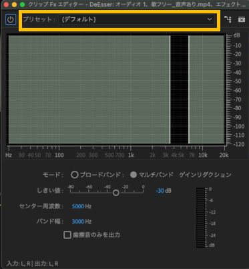
Task: Close the Clip Fx Editor window with red button
Action: (x=6, y=5)
